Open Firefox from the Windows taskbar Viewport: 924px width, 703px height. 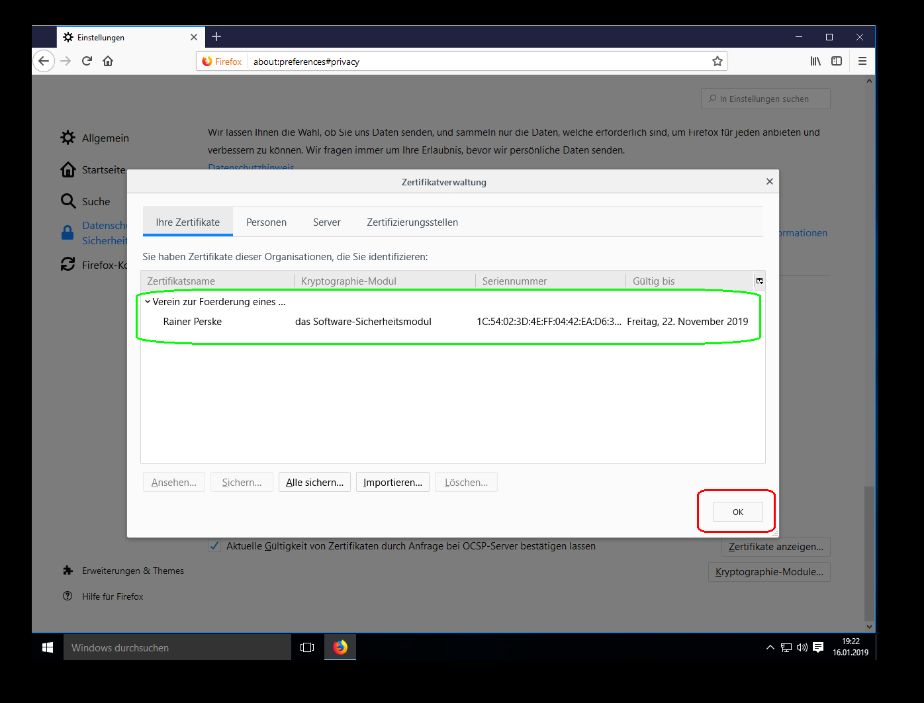click(340, 647)
